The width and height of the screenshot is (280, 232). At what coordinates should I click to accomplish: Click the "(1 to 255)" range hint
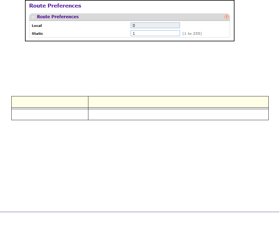192,34
